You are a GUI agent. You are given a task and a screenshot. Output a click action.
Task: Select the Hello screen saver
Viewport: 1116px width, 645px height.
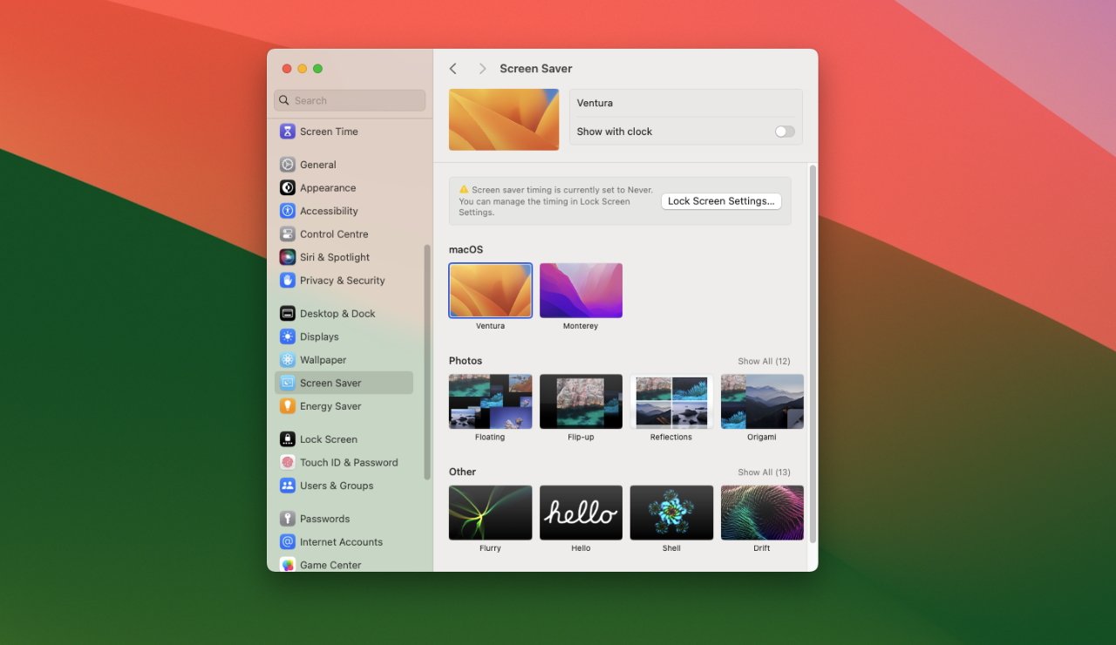click(x=581, y=513)
